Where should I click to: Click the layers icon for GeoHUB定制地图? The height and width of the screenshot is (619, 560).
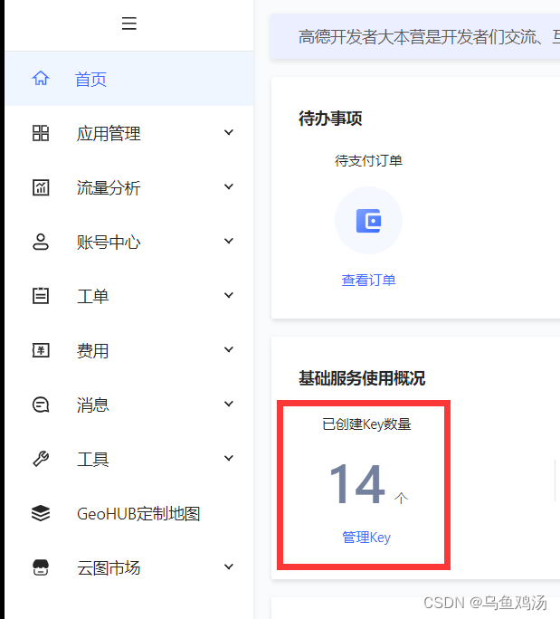[41, 513]
